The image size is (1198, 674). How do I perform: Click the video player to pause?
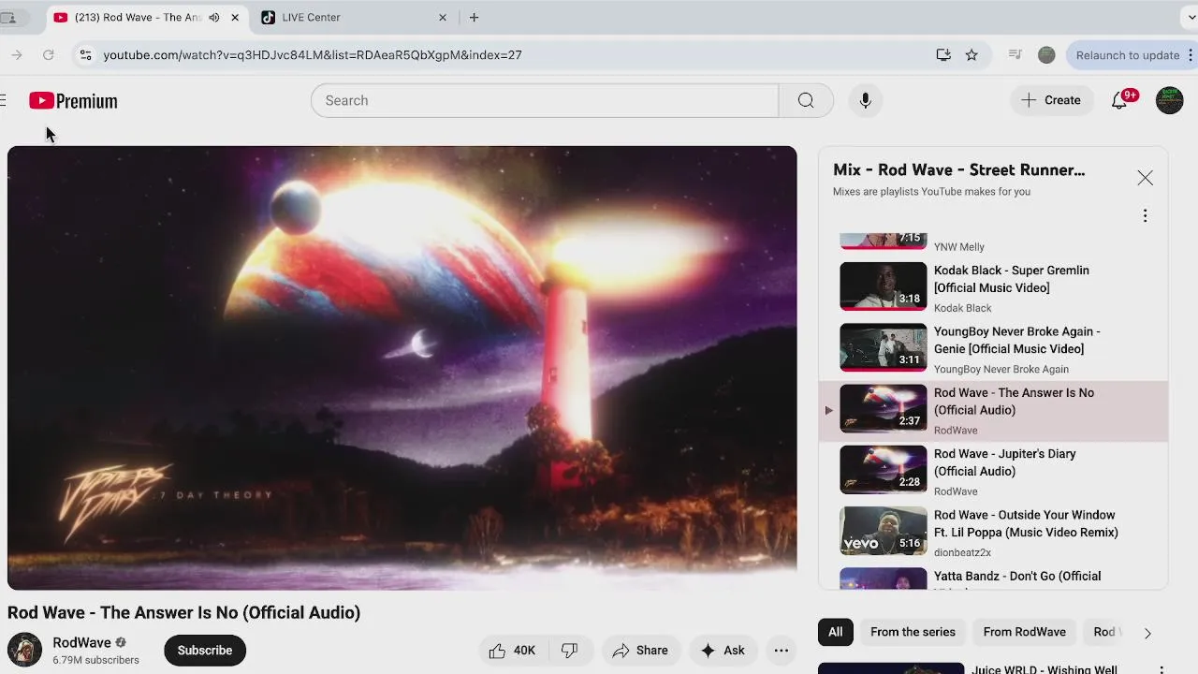point(402,368)
